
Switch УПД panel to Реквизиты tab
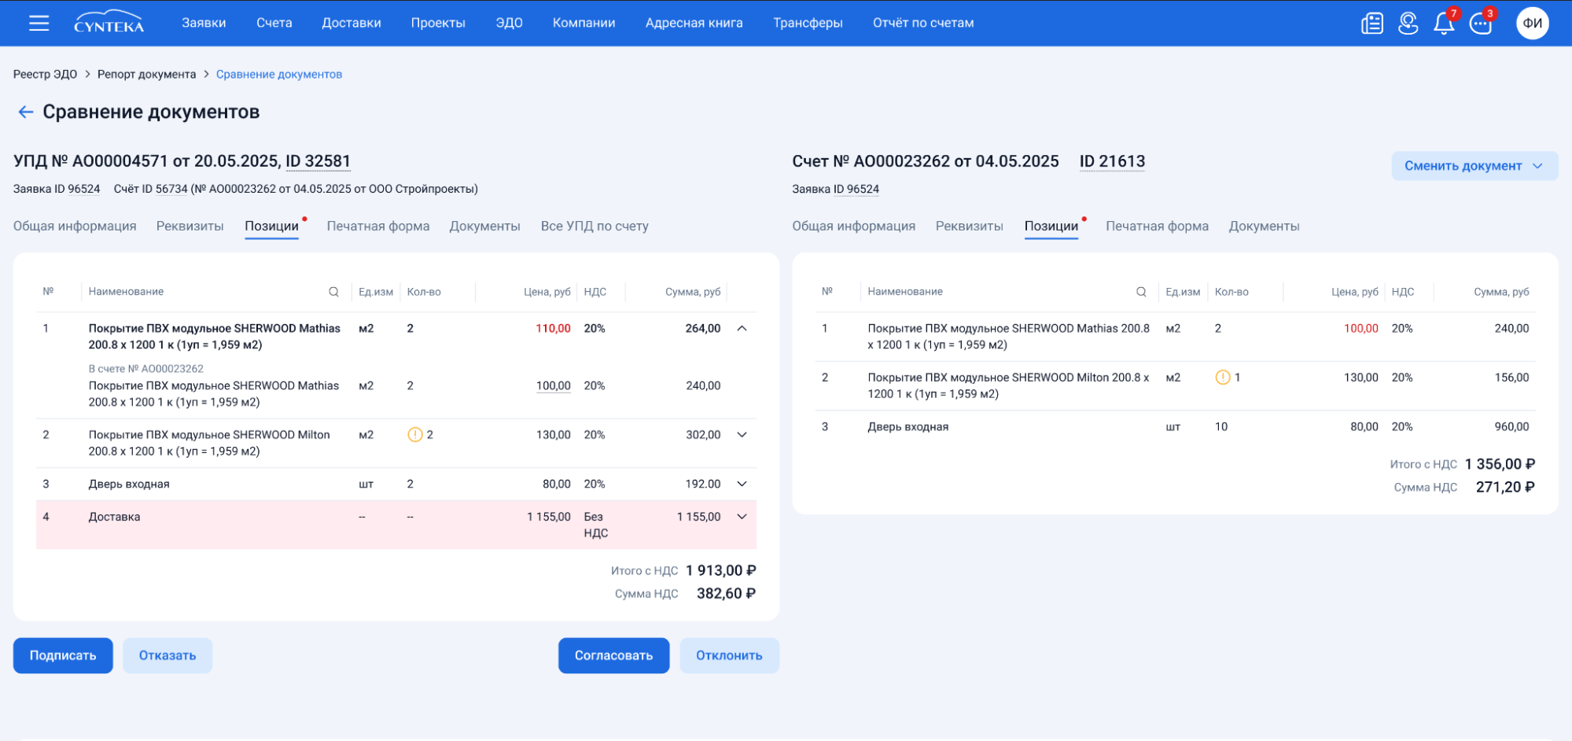coord(190,226)
